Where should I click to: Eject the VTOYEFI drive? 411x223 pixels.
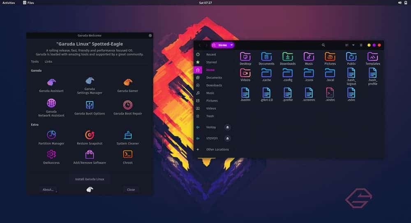[x=228, y=138]
